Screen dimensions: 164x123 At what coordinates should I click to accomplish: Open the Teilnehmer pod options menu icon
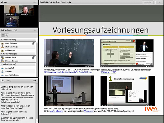point(35,30)
